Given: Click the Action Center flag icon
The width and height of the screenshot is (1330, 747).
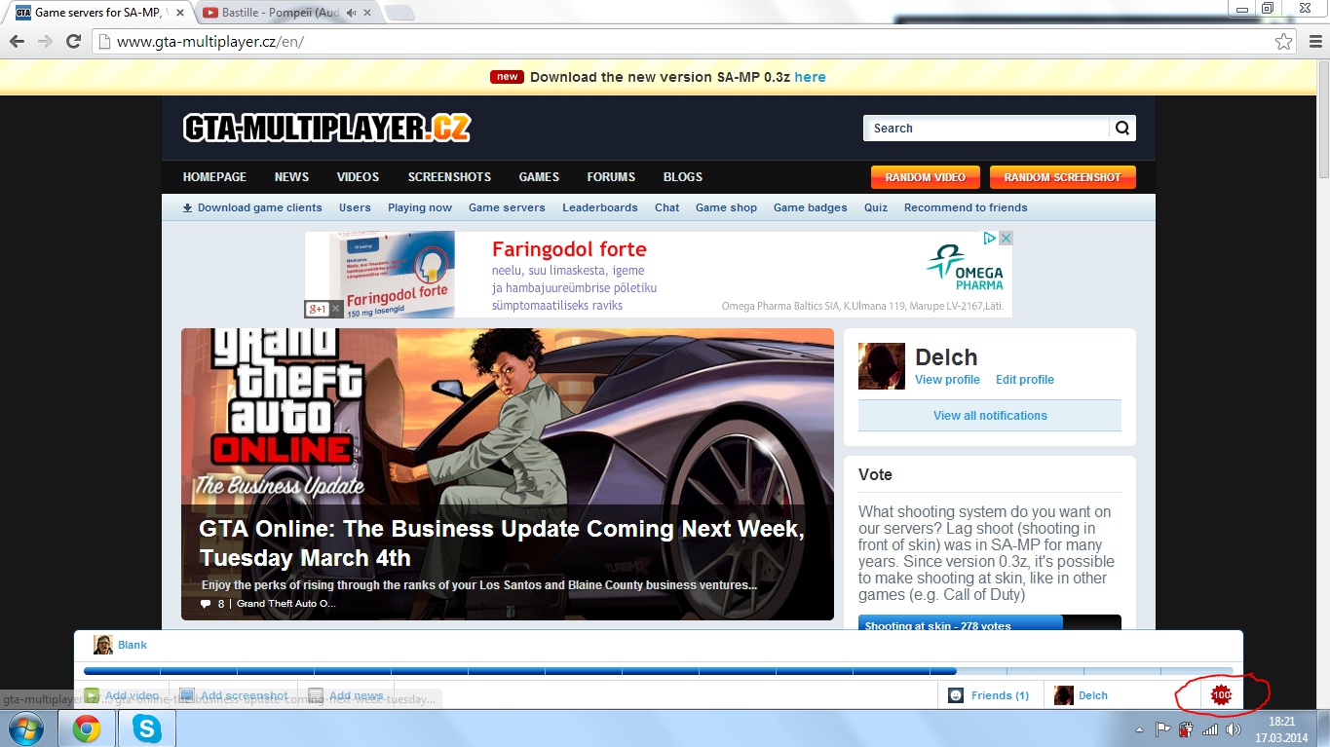Looking at the screenshot, I should pos(1162,729).
